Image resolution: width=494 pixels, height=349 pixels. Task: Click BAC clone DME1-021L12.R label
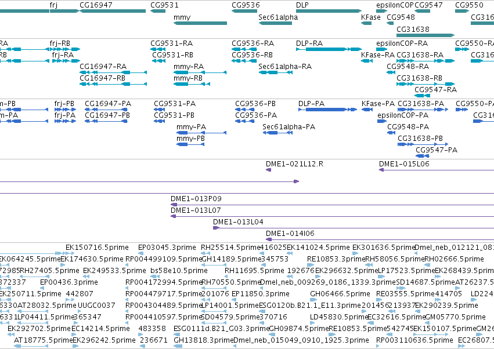(294, 164)
